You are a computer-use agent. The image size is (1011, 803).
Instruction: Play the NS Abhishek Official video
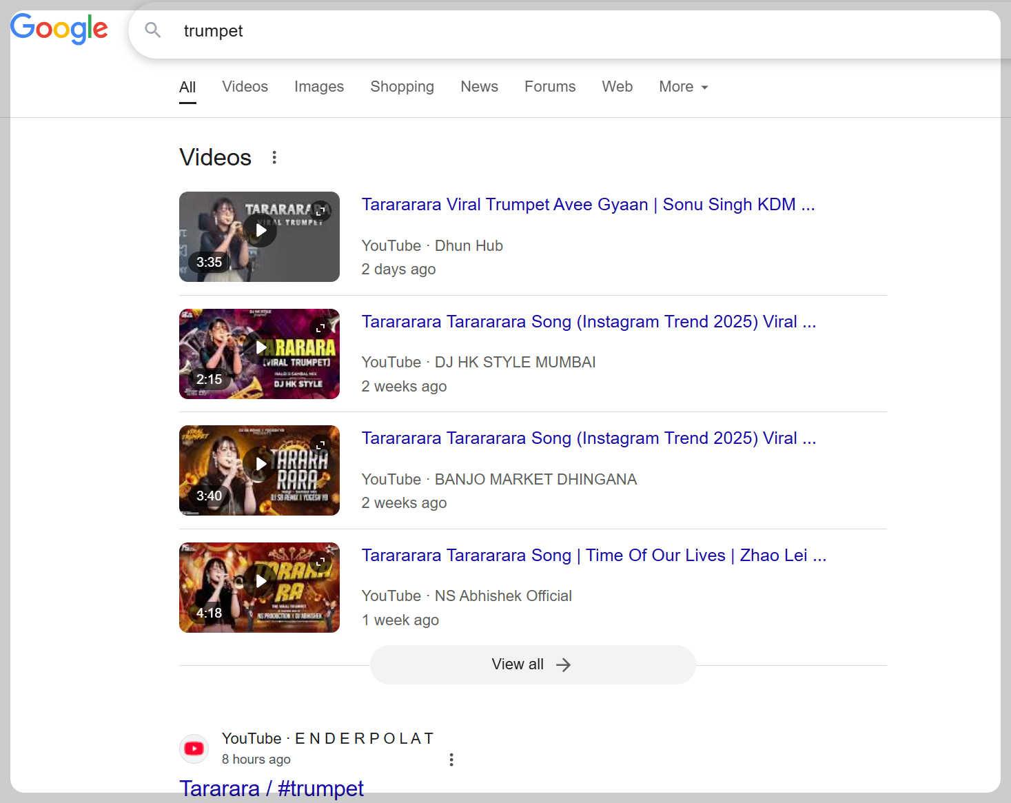coord(261,582)
